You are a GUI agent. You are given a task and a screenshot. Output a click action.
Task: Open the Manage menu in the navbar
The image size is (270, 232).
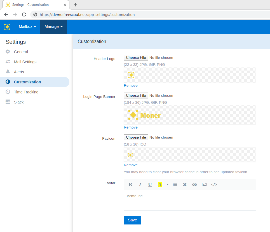[x=53, y=26]
